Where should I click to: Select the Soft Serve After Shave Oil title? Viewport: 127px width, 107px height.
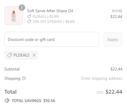point(50,11)
